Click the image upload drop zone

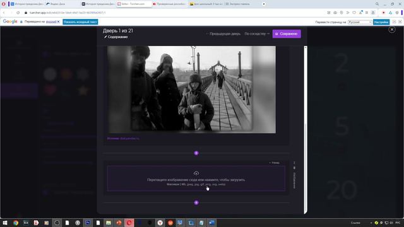point(196,178)
